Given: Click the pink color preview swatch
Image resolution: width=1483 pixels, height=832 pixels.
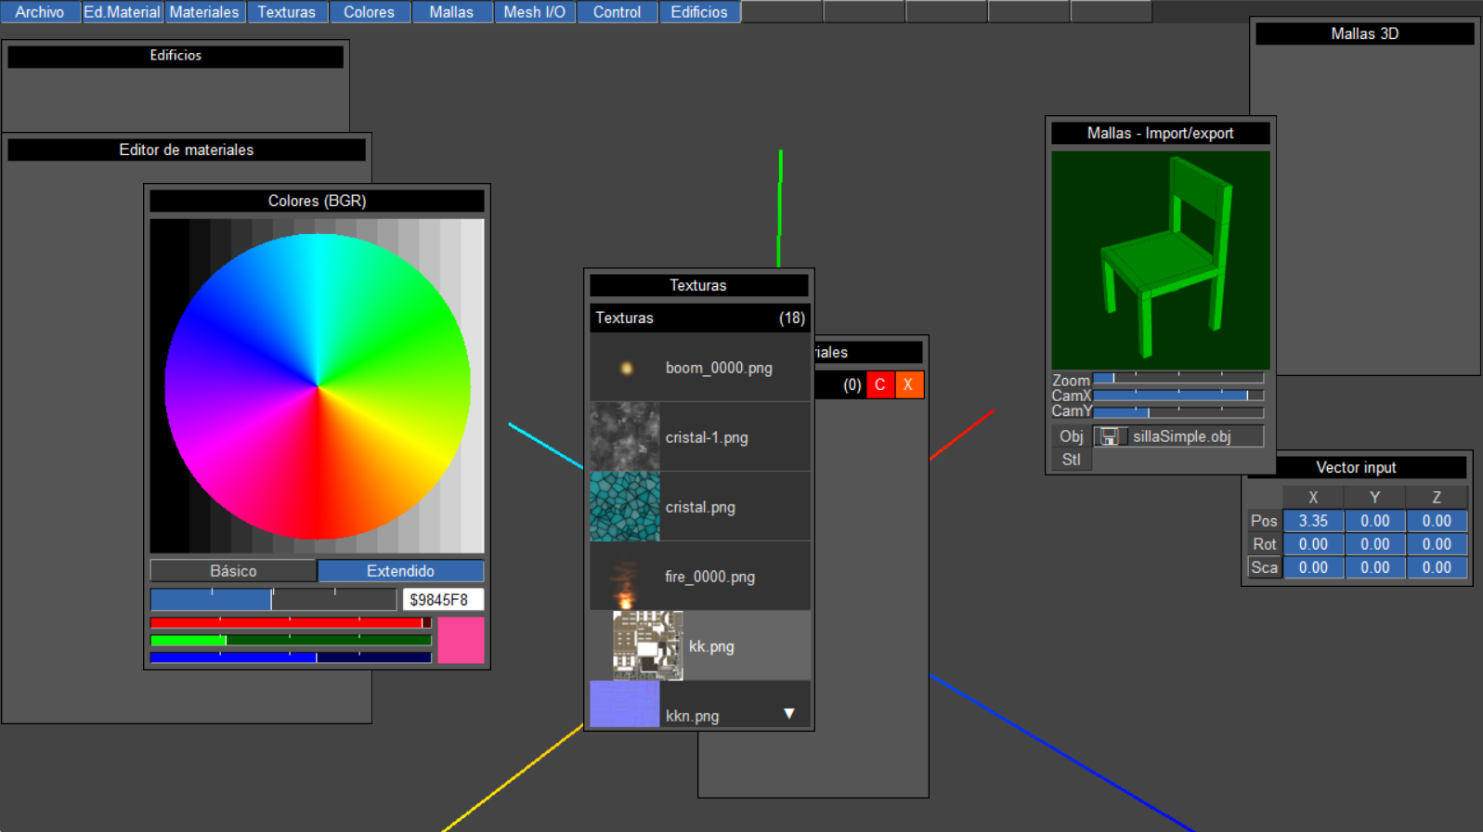Looking at the screenshot, I should (x=461, y=641).
